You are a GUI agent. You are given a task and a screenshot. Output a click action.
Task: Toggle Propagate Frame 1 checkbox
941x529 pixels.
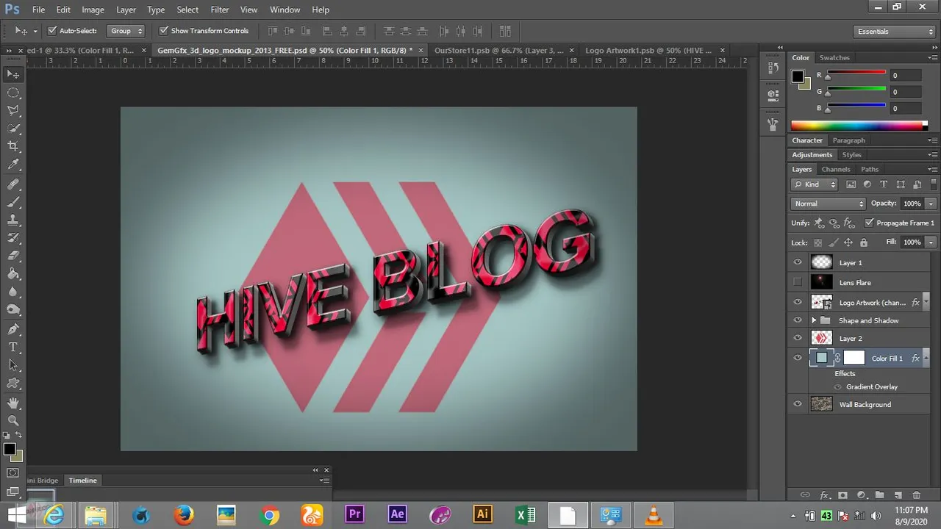[x=869, y=223]
